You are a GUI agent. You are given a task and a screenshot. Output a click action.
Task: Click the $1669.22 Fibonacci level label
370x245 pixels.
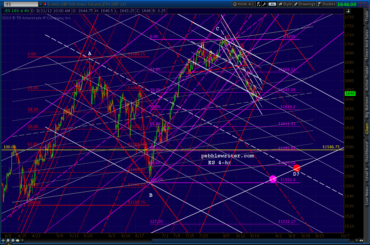(x=287, y=69)
